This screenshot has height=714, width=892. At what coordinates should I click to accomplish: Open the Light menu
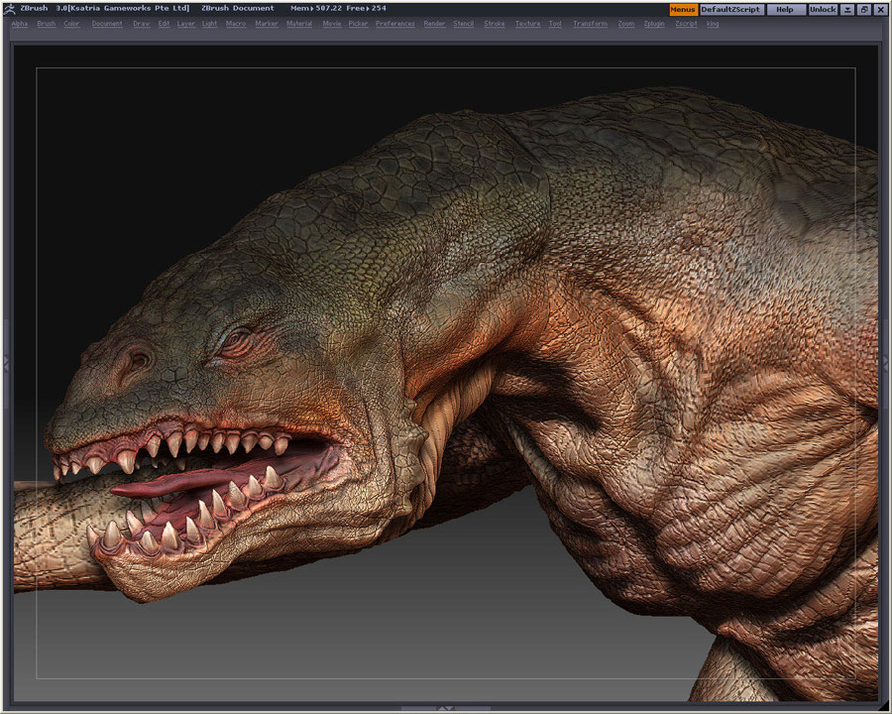pyautogui.click(x=209, y=24)
